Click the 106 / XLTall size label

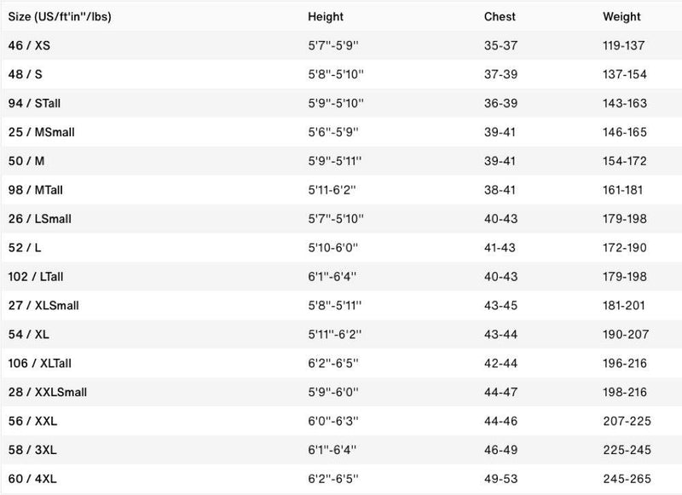[41, 363]
